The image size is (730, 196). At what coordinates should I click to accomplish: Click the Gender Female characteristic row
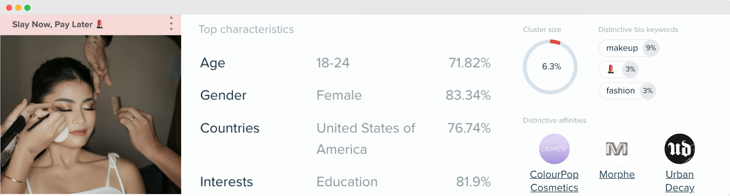345,95
